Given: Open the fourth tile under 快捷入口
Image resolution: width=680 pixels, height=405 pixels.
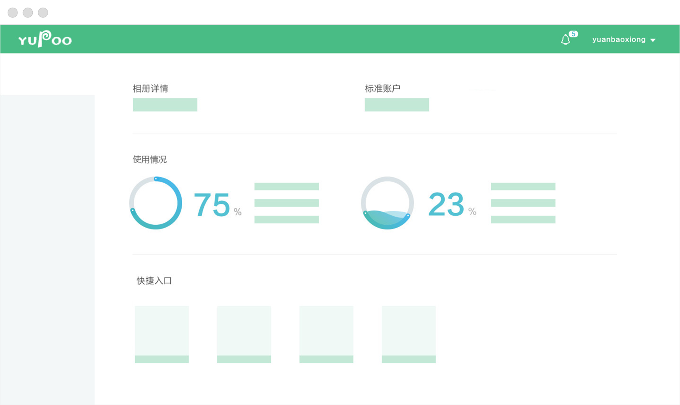Looking at the screenshot, I should point(409,334).
